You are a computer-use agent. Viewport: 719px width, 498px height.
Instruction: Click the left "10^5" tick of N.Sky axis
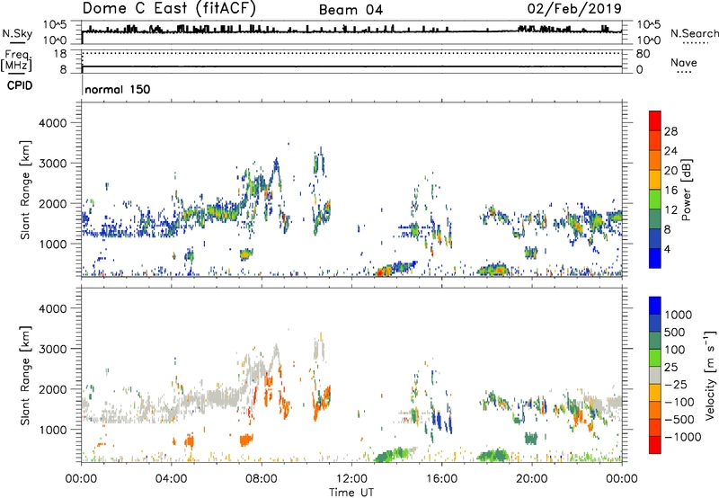(x=55, y=25)
